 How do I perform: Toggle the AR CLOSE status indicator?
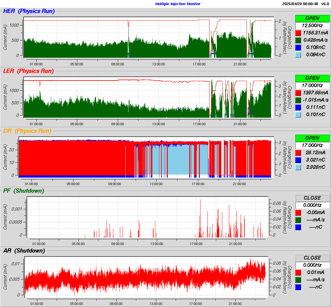312,258
